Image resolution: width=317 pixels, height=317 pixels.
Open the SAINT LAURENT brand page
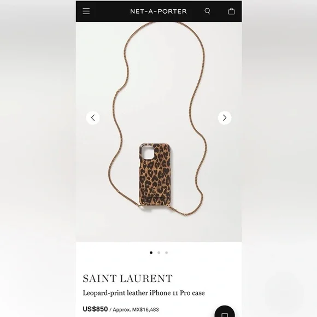[127, 279]
